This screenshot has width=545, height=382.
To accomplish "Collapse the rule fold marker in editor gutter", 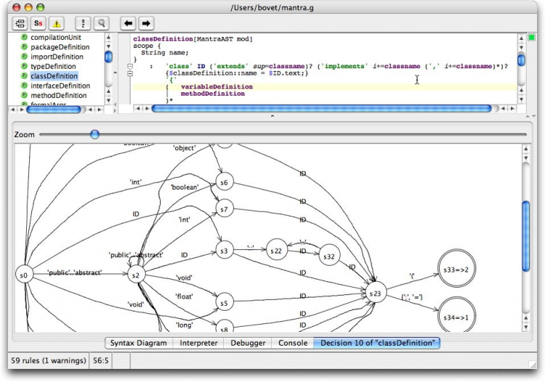I will coord(129,66).
